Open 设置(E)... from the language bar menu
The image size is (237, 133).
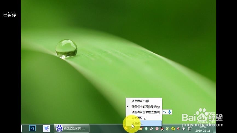coord(144,123)
